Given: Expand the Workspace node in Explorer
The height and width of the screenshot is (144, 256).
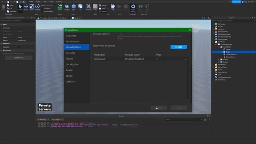Looking at the screenshot, I should click(213, 24).
